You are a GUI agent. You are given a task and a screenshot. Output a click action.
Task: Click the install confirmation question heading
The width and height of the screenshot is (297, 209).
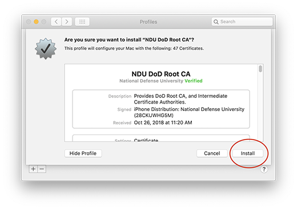(129, 40)
